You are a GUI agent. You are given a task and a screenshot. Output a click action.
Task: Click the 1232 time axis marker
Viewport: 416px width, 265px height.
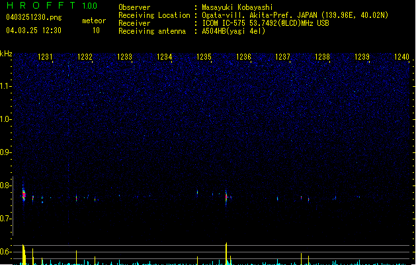tap(85, 57)
